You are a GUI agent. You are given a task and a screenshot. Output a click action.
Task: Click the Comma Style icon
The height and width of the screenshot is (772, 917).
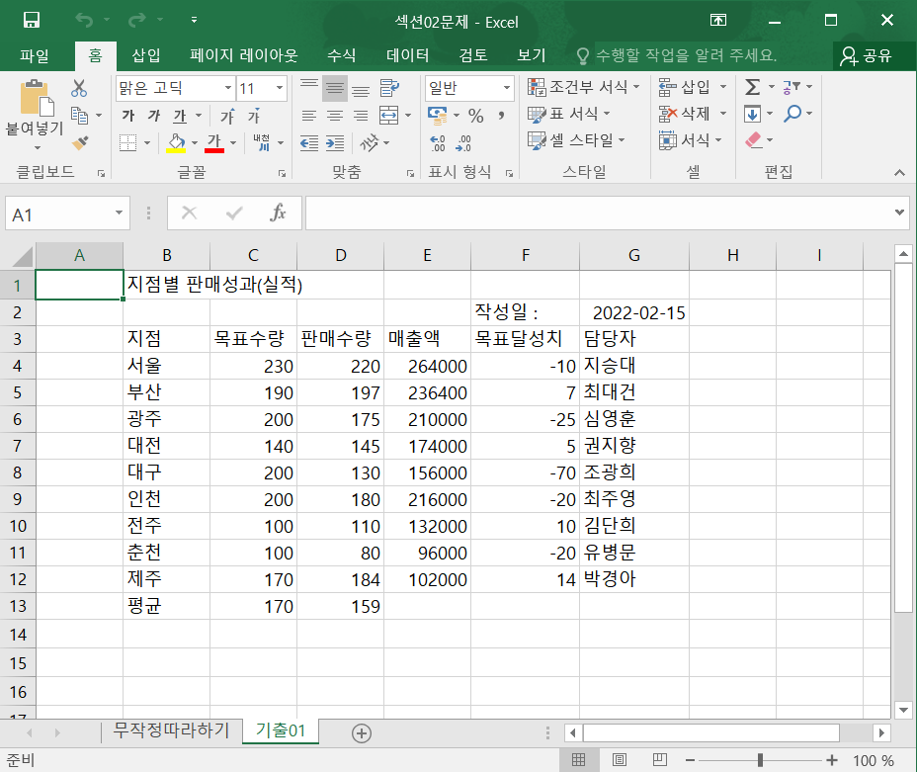(x=501, y=116)
